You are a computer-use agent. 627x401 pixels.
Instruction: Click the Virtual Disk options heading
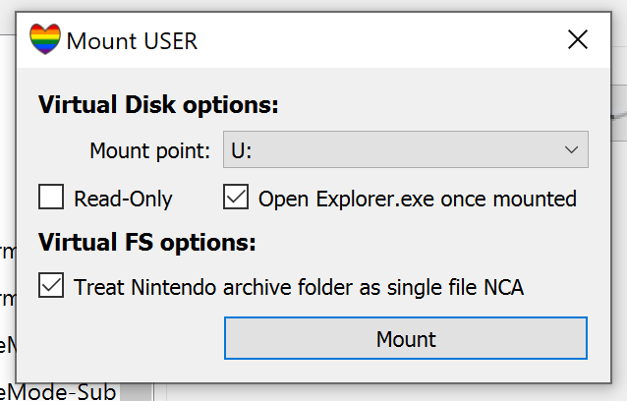point(158,105)
